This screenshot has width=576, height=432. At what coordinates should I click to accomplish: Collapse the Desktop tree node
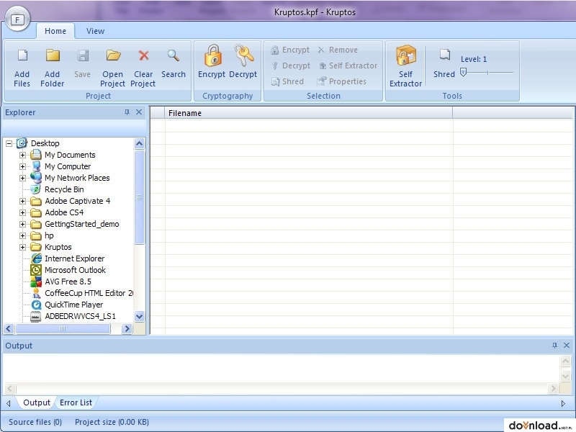[x=9, y=143]
